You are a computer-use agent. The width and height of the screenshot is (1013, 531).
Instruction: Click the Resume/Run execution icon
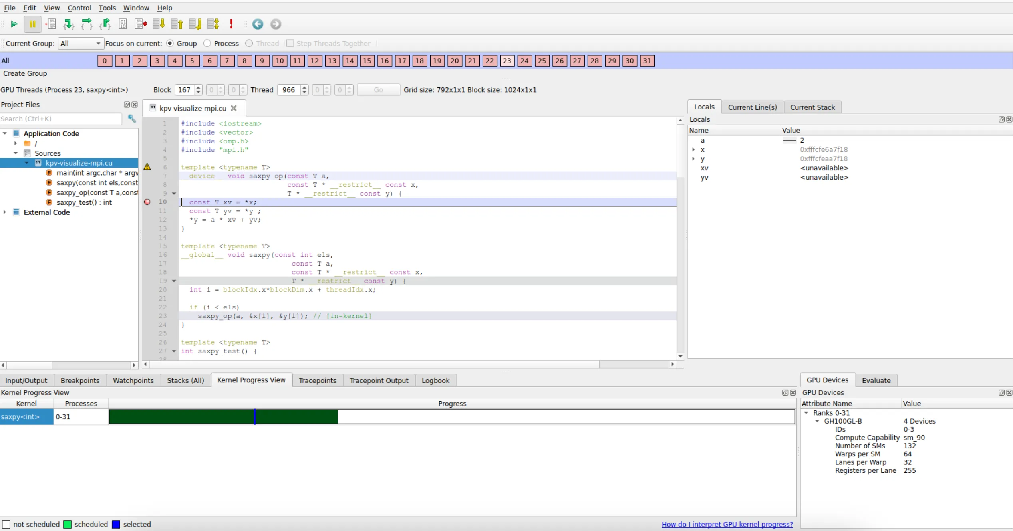pos(13,24)
